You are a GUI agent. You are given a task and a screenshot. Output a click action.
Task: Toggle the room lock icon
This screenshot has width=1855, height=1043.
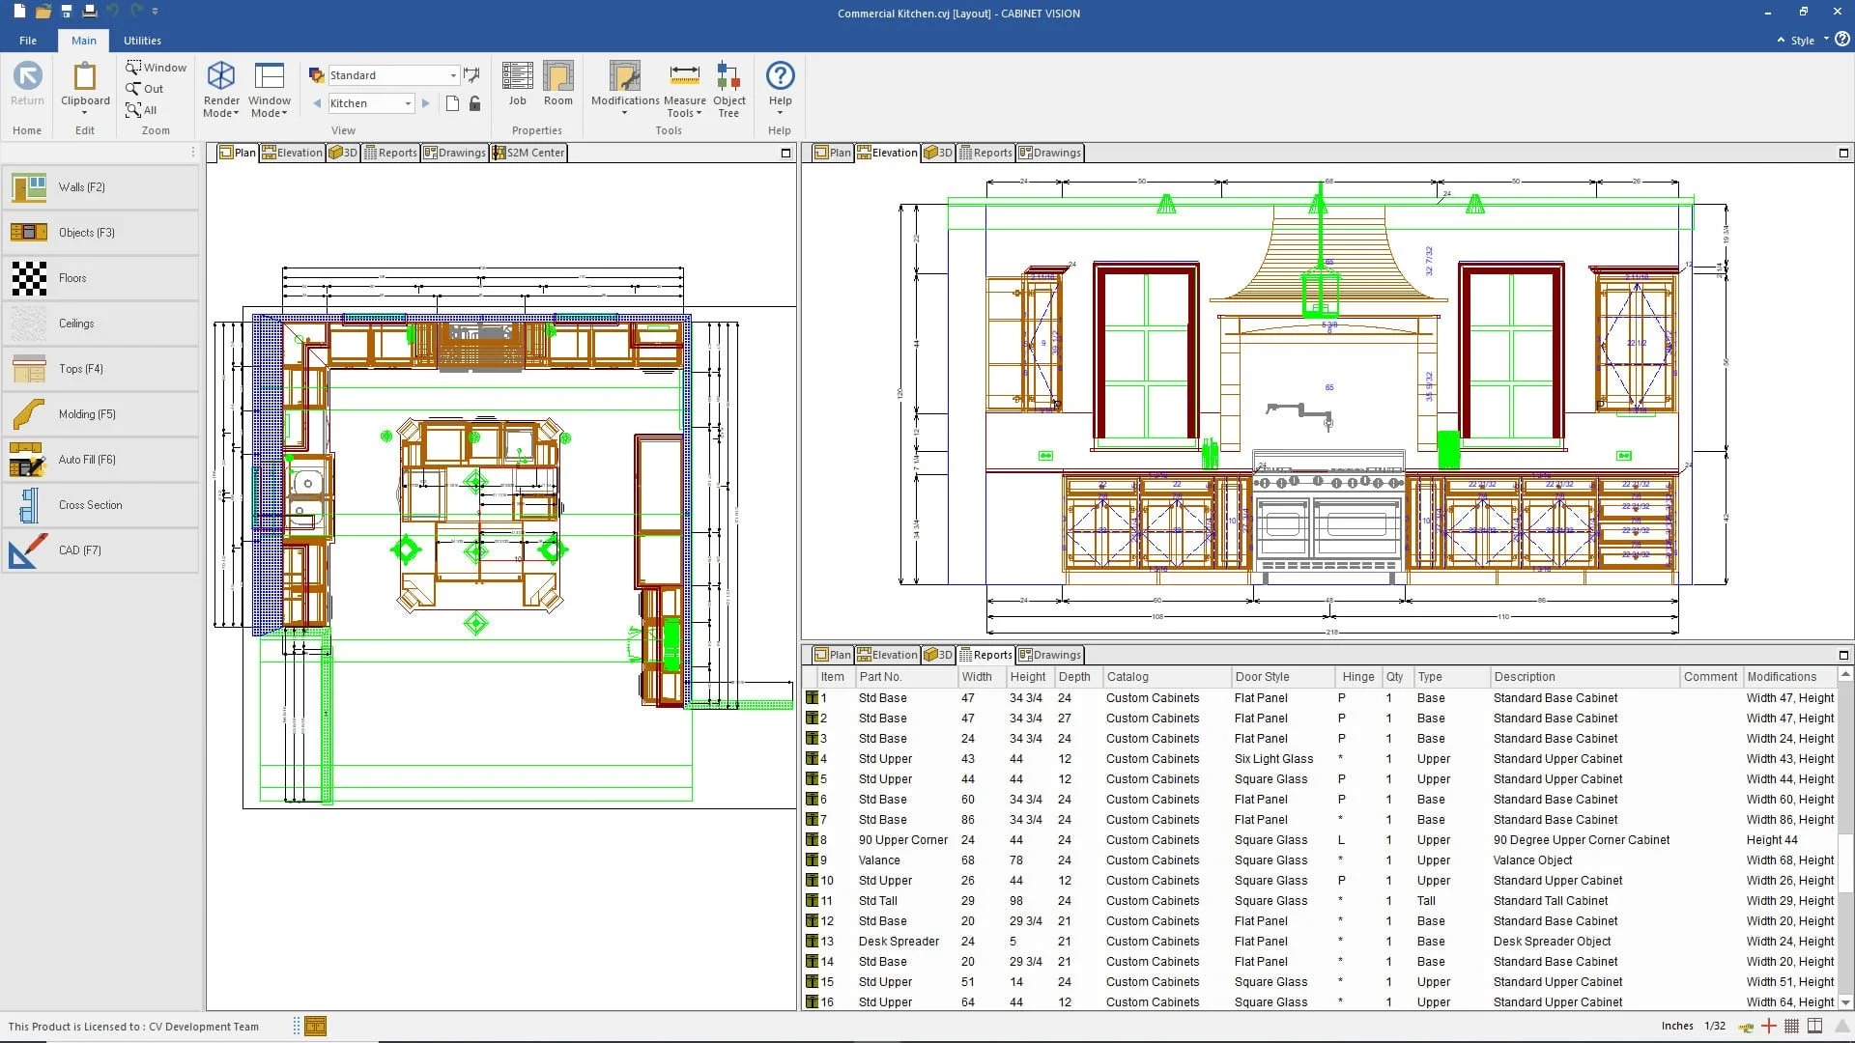coord(474,103)
